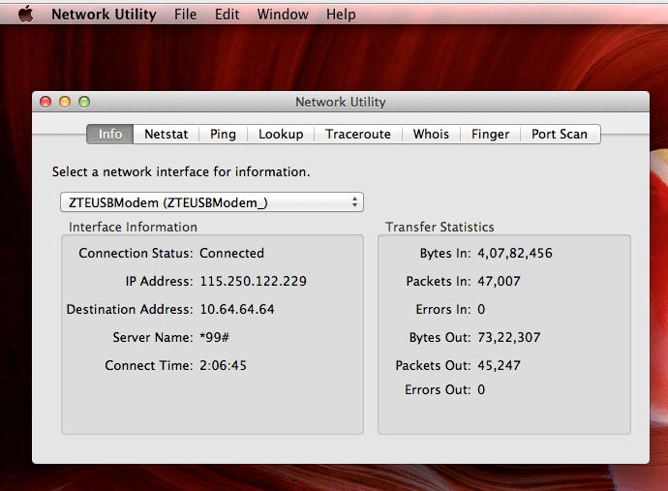The width and height of the screenshot is (668, 491).
Task: Click the Errors Out value 0
Action: pyautogui.click(x=481, y=389)
